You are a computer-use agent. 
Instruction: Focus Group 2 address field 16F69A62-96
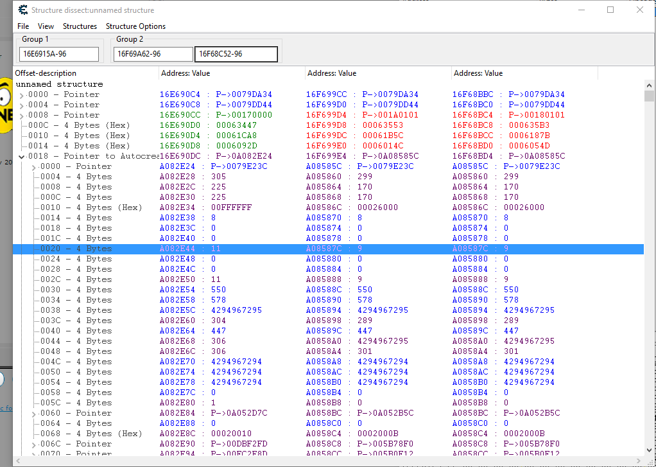[153, 54]
